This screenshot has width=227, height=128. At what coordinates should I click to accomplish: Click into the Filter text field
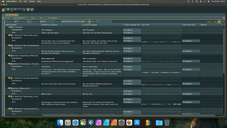(103, 22)
